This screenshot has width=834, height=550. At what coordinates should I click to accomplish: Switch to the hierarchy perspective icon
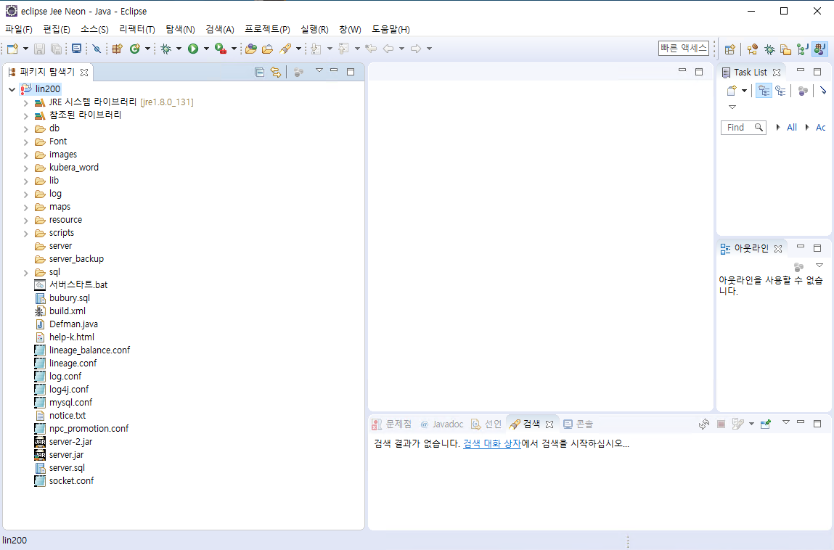point(803,49)
